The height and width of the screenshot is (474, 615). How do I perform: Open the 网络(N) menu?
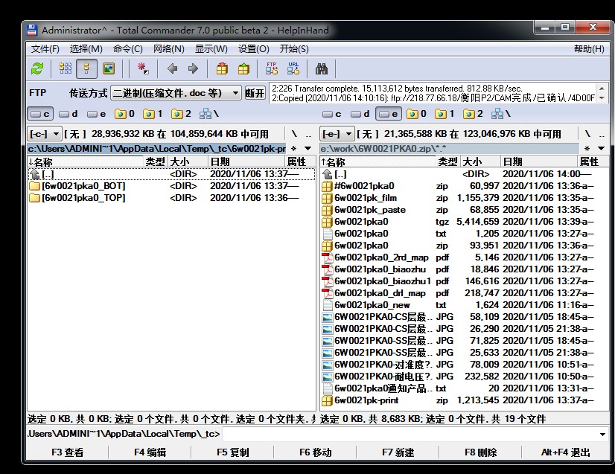pos(169,49)
